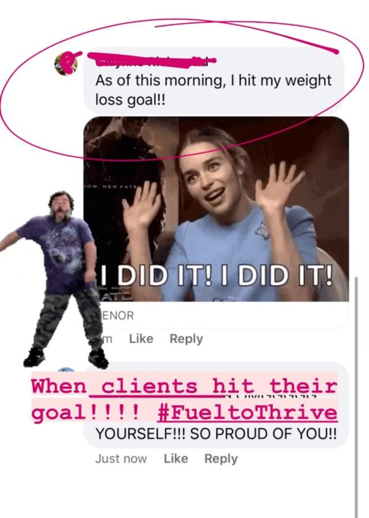369x518 pixels.
Task: Like the 'SO PROUD OF YOU' comment
Action: click(x=176, y=459)
